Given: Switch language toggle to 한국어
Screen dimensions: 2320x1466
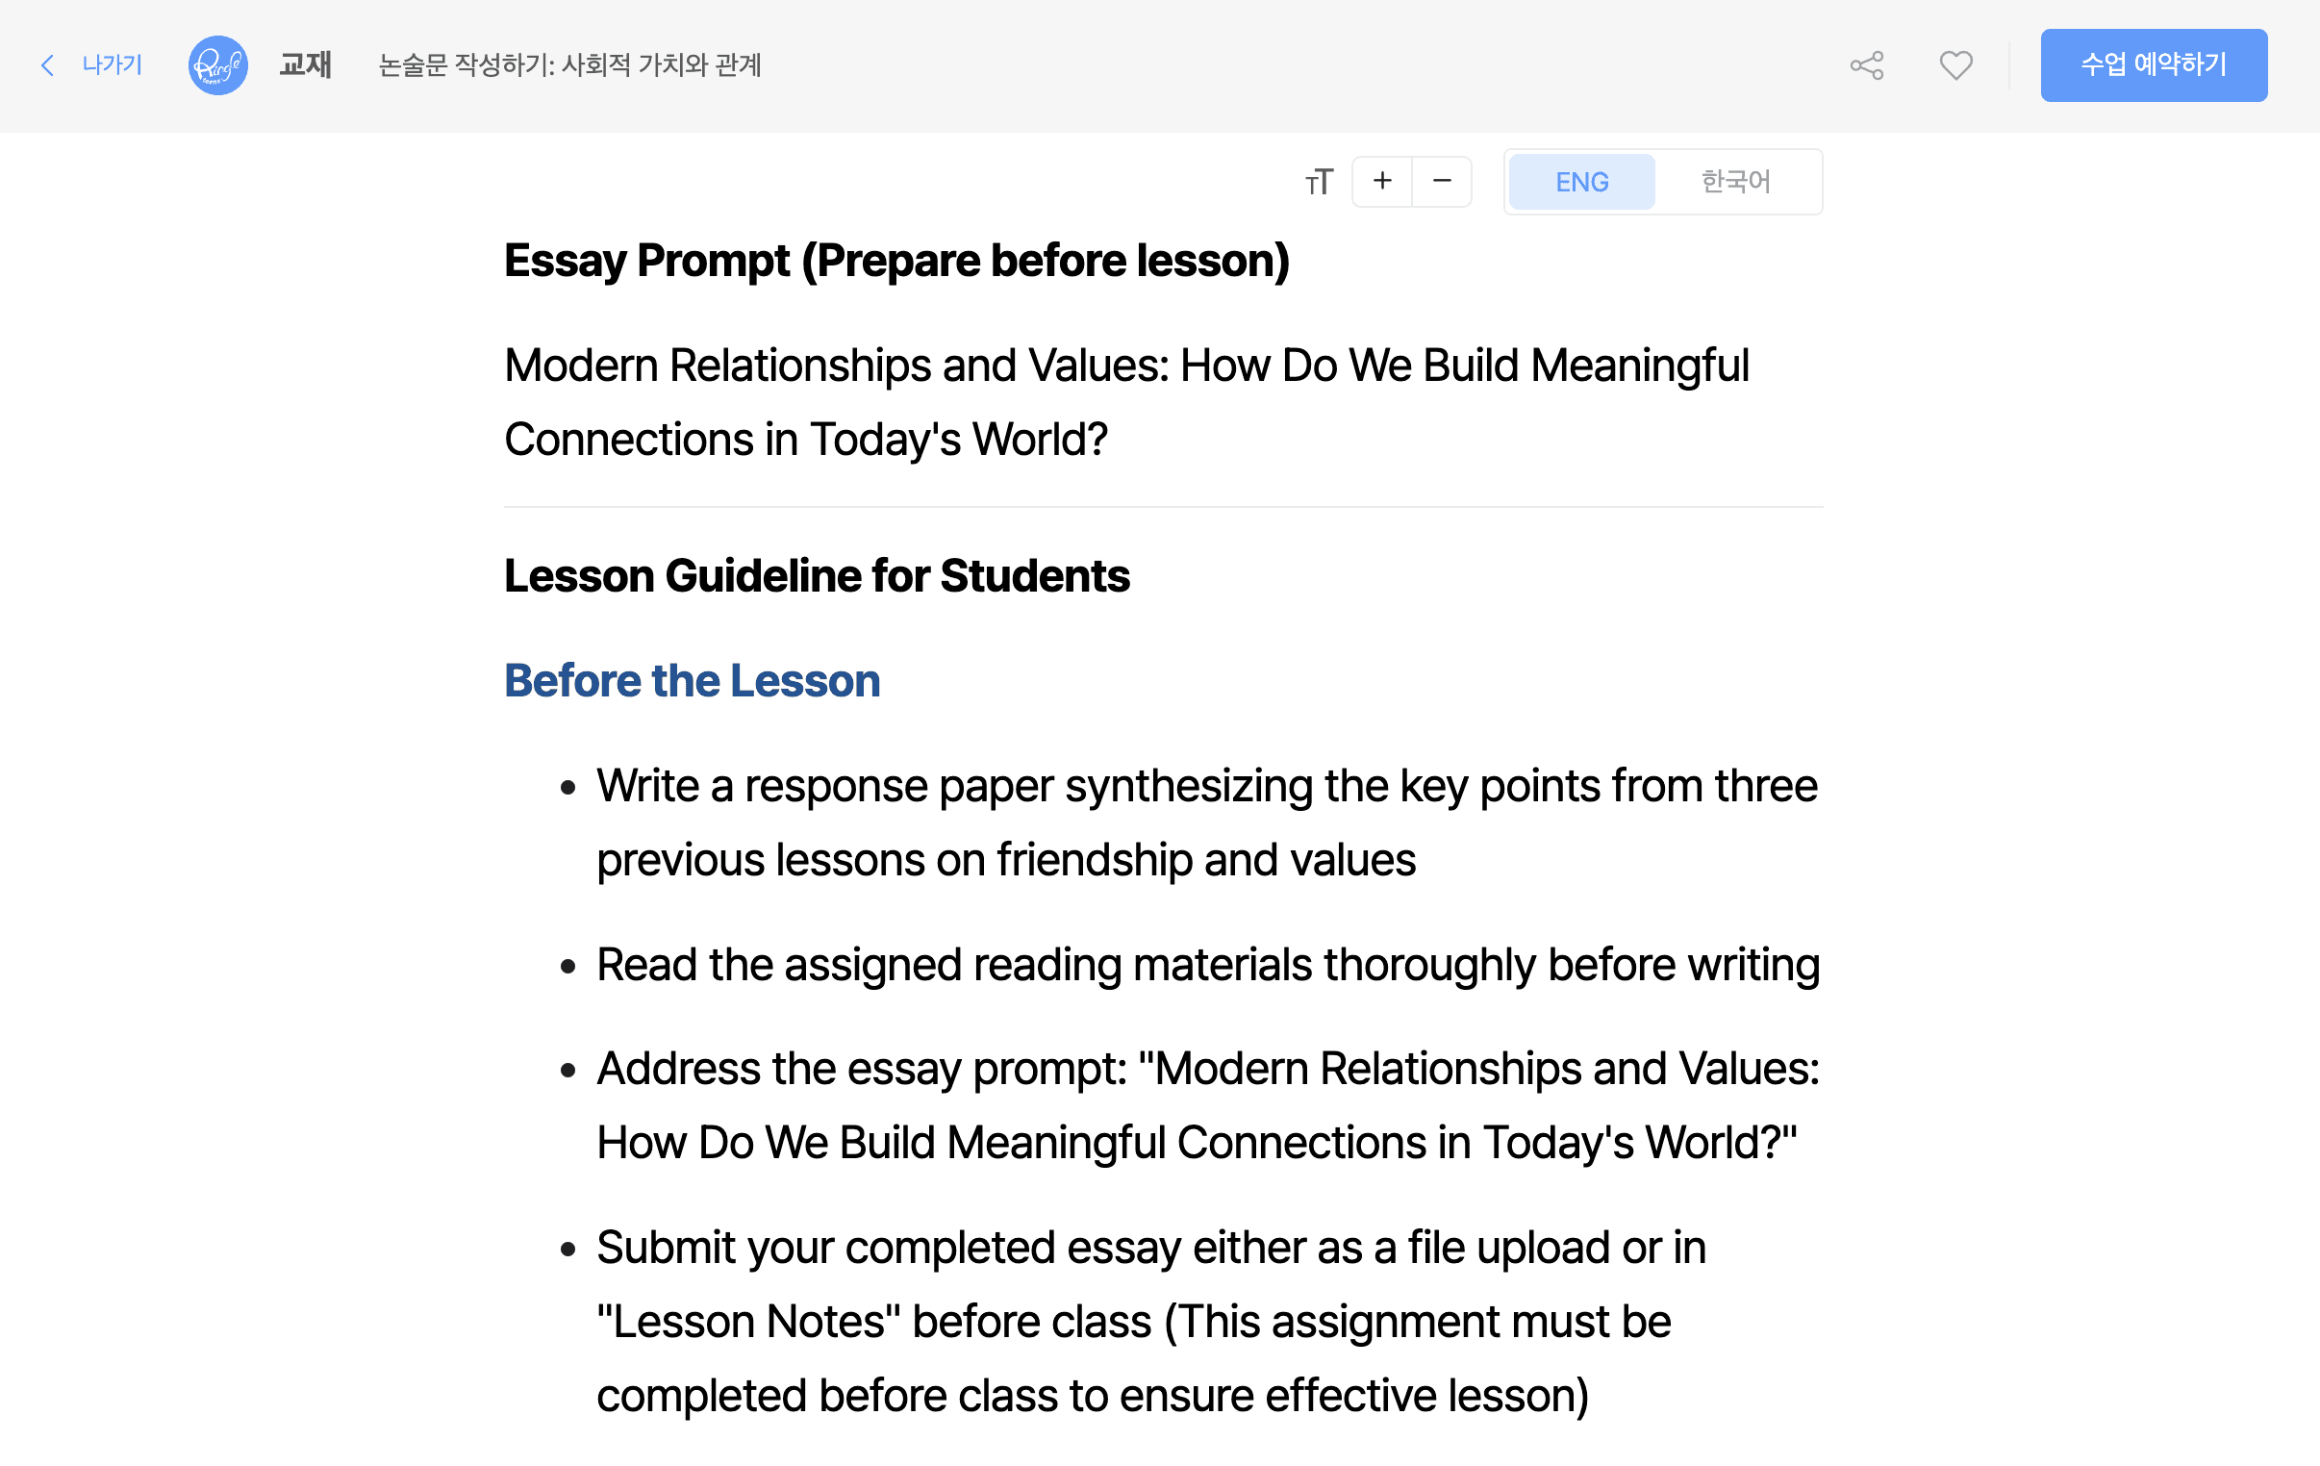Looking at the screenshot, I should click(1735, 182).
